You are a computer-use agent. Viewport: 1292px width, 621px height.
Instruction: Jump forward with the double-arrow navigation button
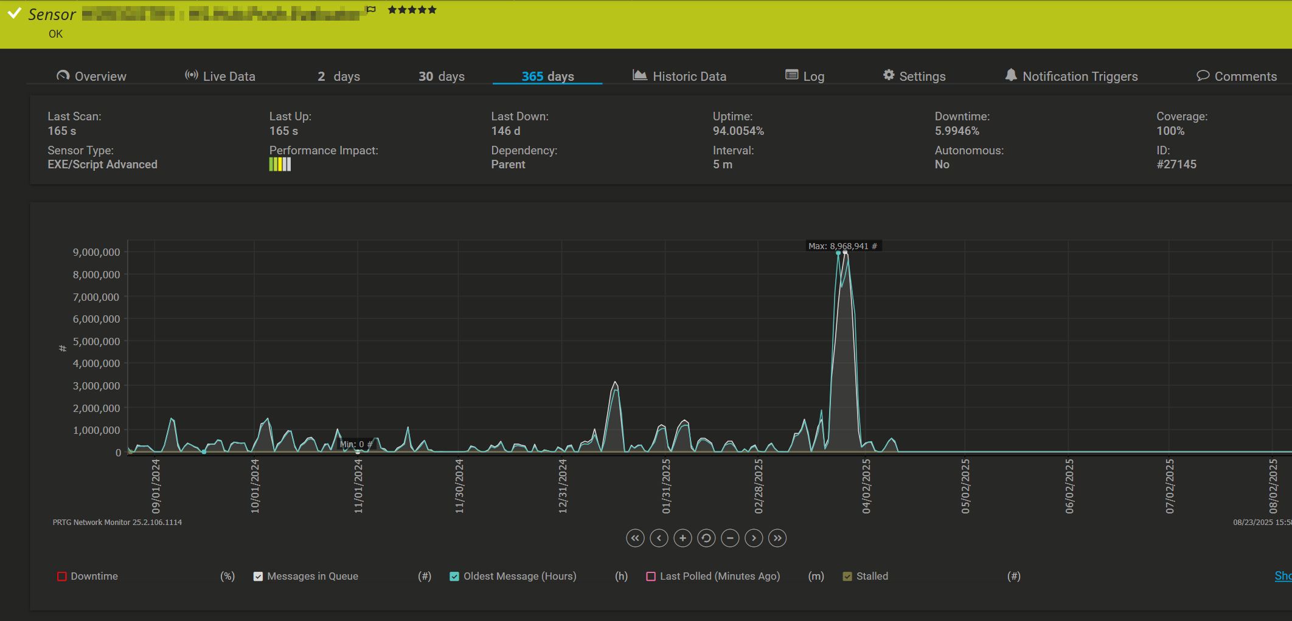click(x=777, y=538)
